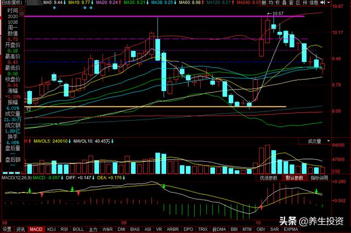Screen dimensions: 351x233
Task: Click the 叠 overlay toolbar button
Action: pos(284,2)
